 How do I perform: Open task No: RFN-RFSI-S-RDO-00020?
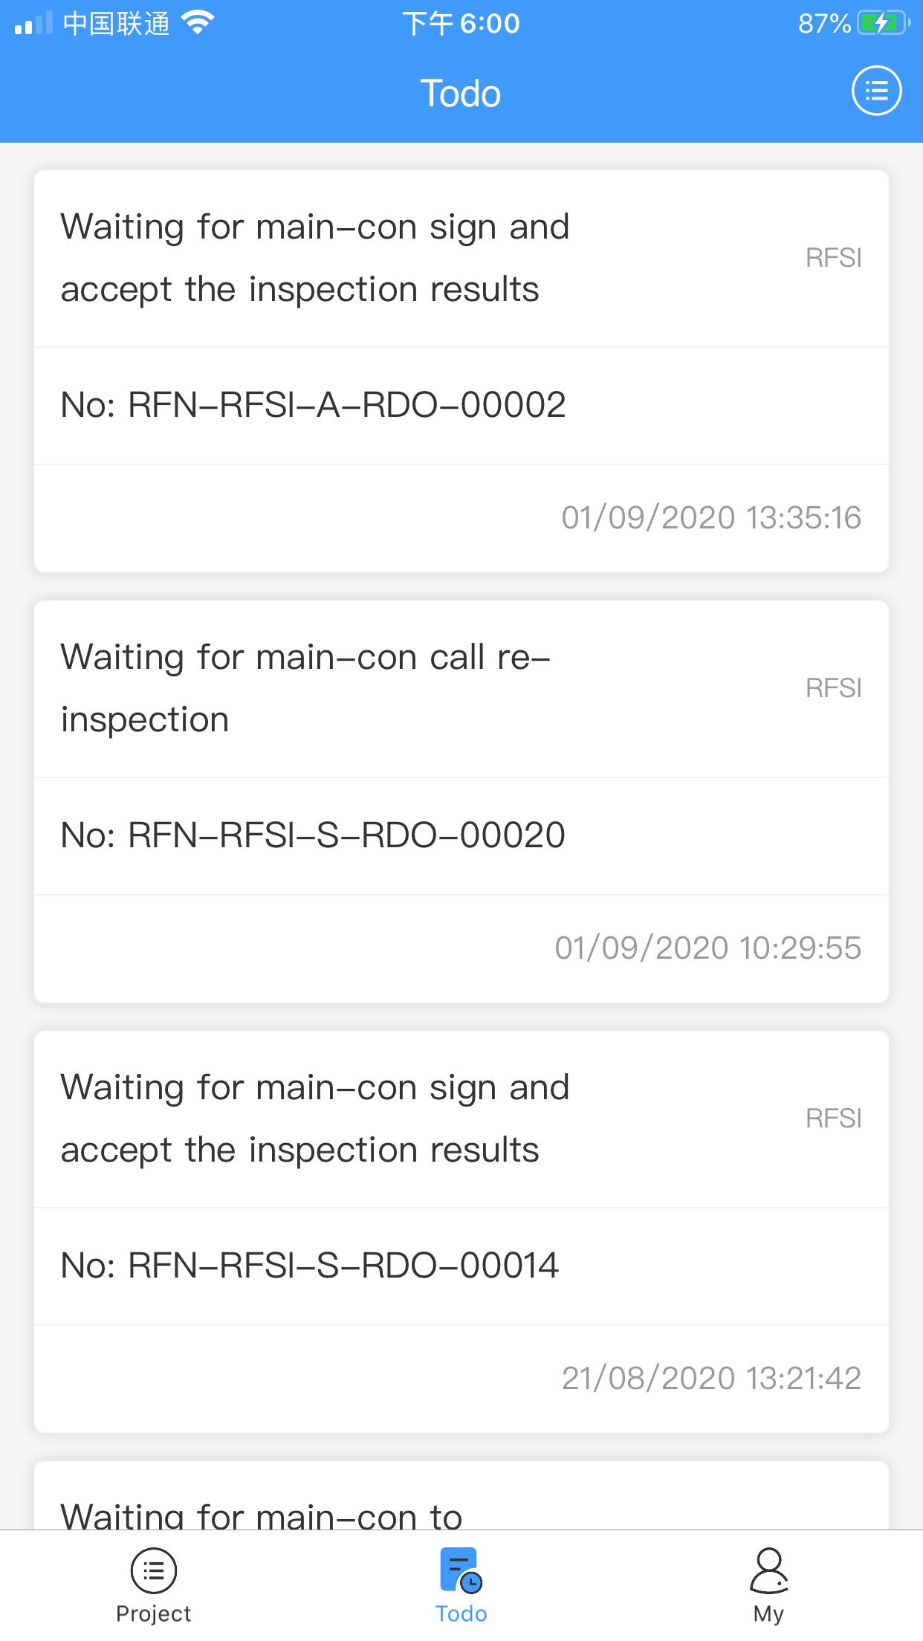pos(313,835)
